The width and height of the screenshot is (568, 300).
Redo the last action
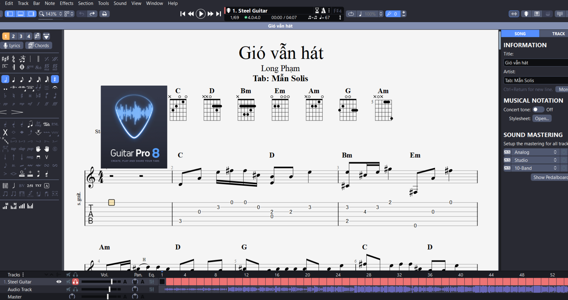point(92,14)
